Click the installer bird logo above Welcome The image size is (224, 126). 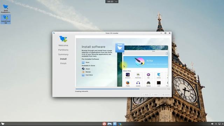[x=63, y=39]
